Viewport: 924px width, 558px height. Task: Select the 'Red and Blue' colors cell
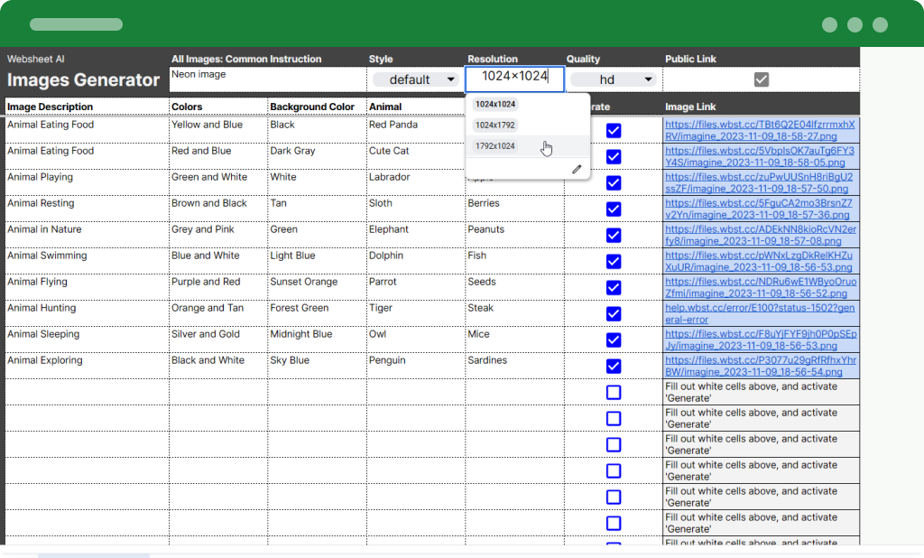pos(218,156)
